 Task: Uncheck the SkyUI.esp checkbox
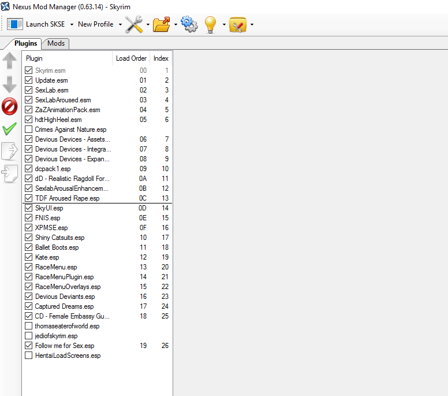28,208
